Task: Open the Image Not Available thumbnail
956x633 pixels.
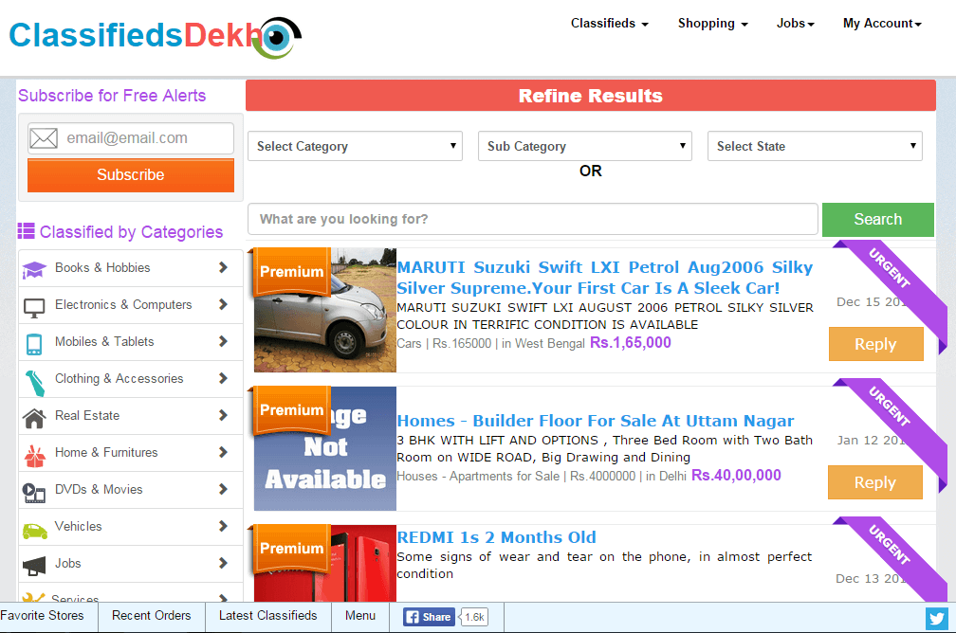Action: tap(325, 448)
